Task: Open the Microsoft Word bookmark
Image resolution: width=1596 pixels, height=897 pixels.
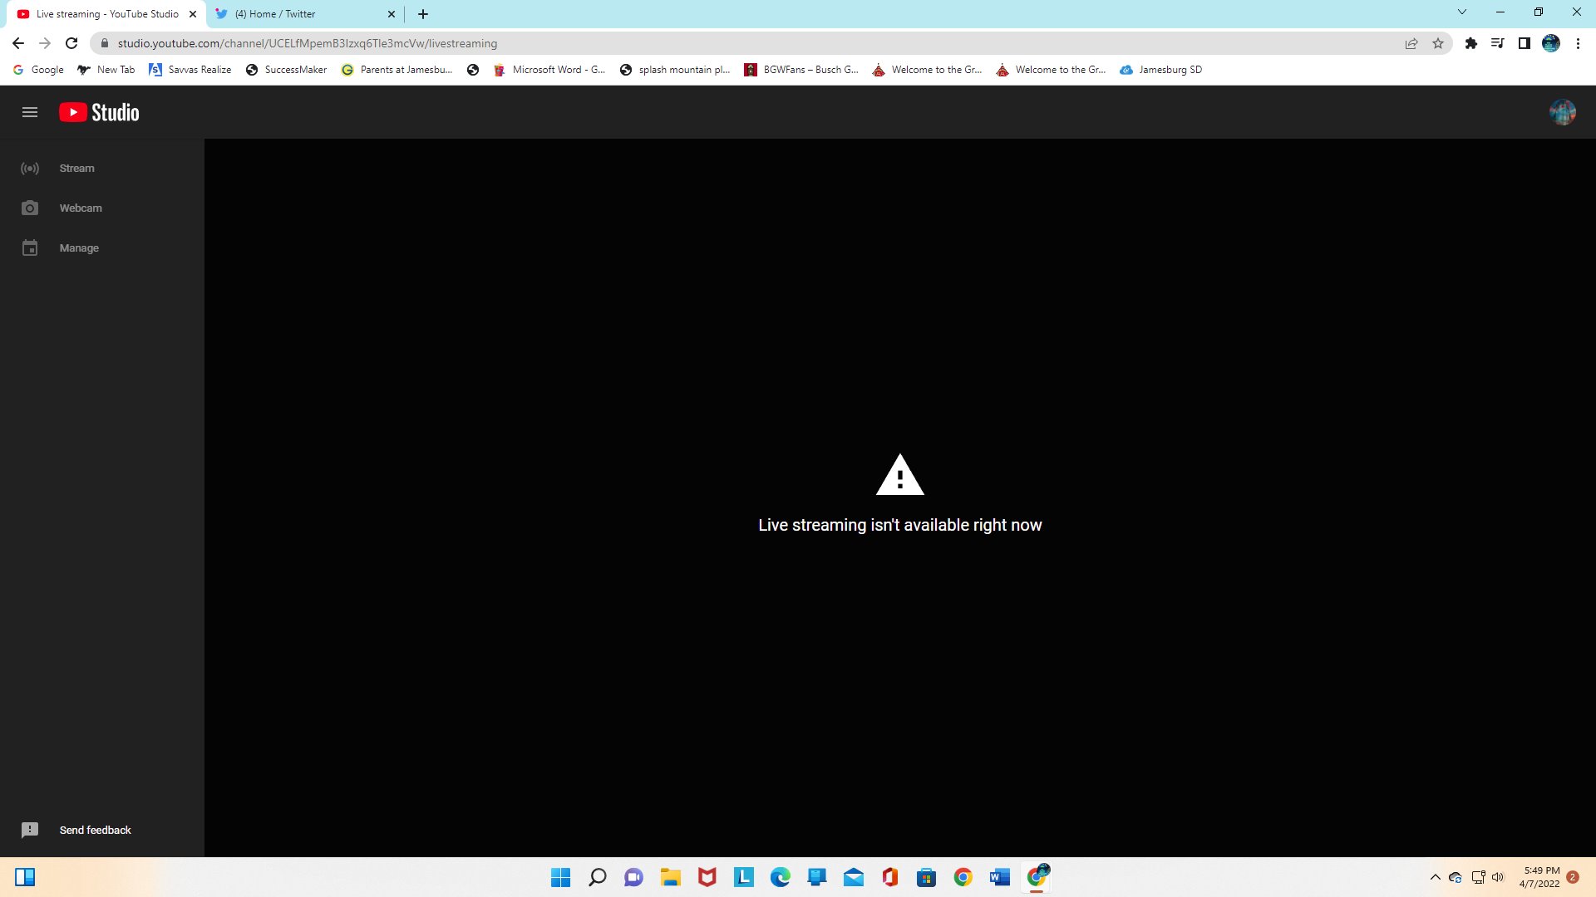Action: point(550,70)
